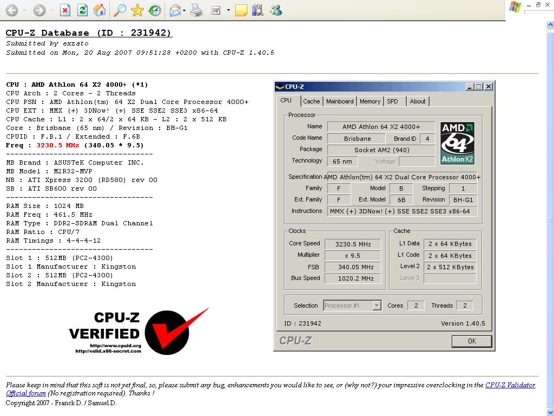Switch to the Memory tab in CPU-Z

370,101
